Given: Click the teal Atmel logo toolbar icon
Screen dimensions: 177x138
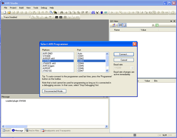Looking at the screenshot, I should [x=106, y=12].
